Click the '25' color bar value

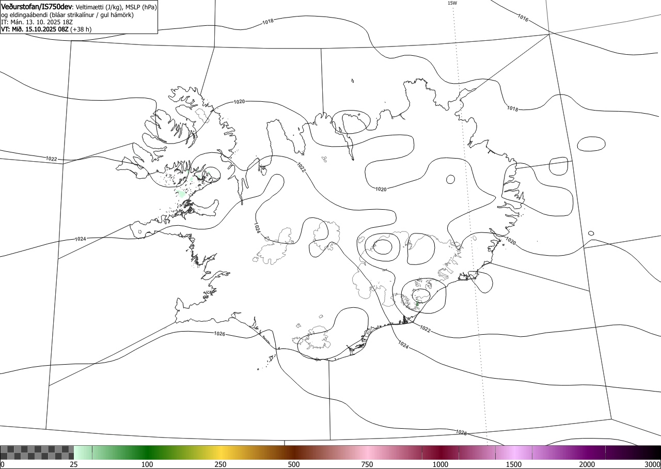pyautogui.click(x=74, y=464)
